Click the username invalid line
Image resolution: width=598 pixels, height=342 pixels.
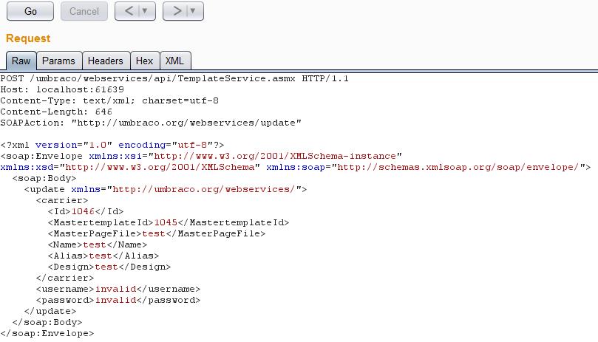[118, 289]
